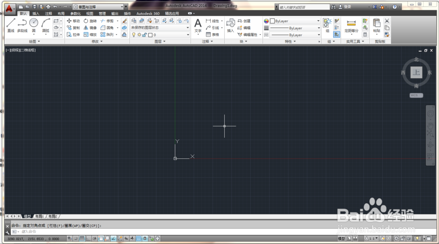Screen dimensions: 439x244
Task: Open the ByLayer color dropdown
Action: [x=295, y=21]
